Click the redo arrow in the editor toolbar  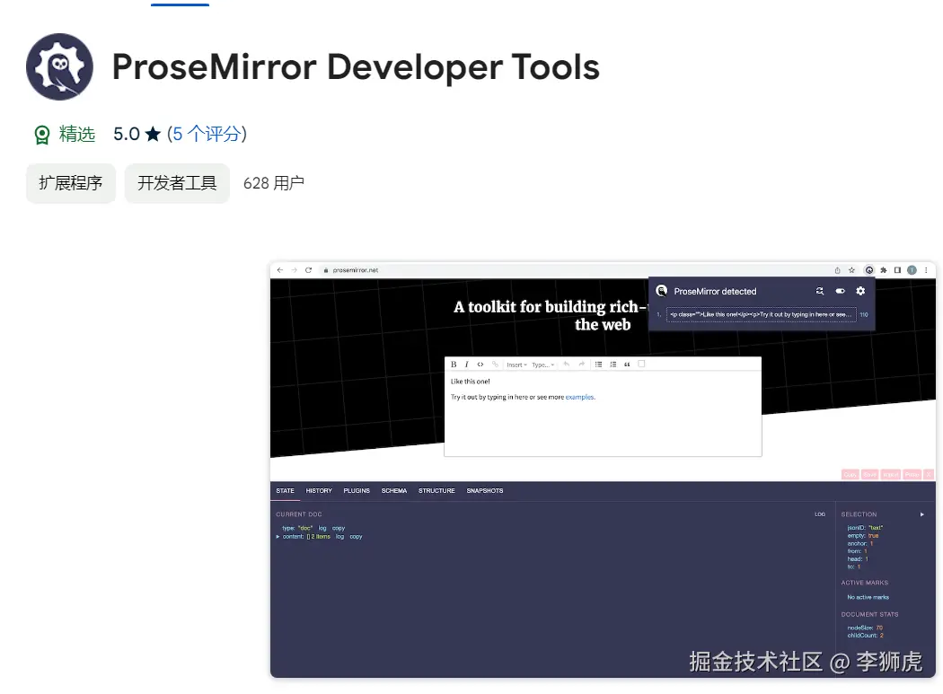click(582, 365)
